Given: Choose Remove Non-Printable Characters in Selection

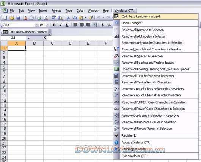Looking at the screenshot, I should pos(156,43).
